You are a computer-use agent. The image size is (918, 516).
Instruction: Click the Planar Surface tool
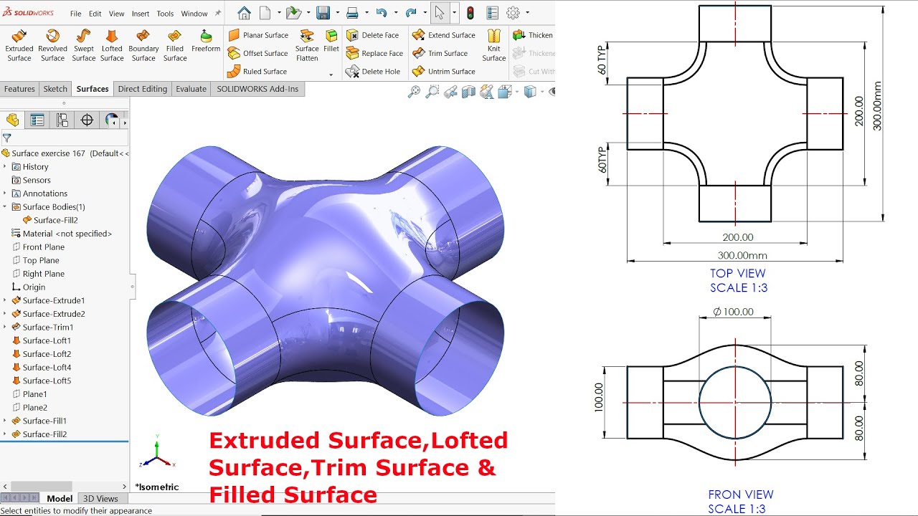(258, 35)
